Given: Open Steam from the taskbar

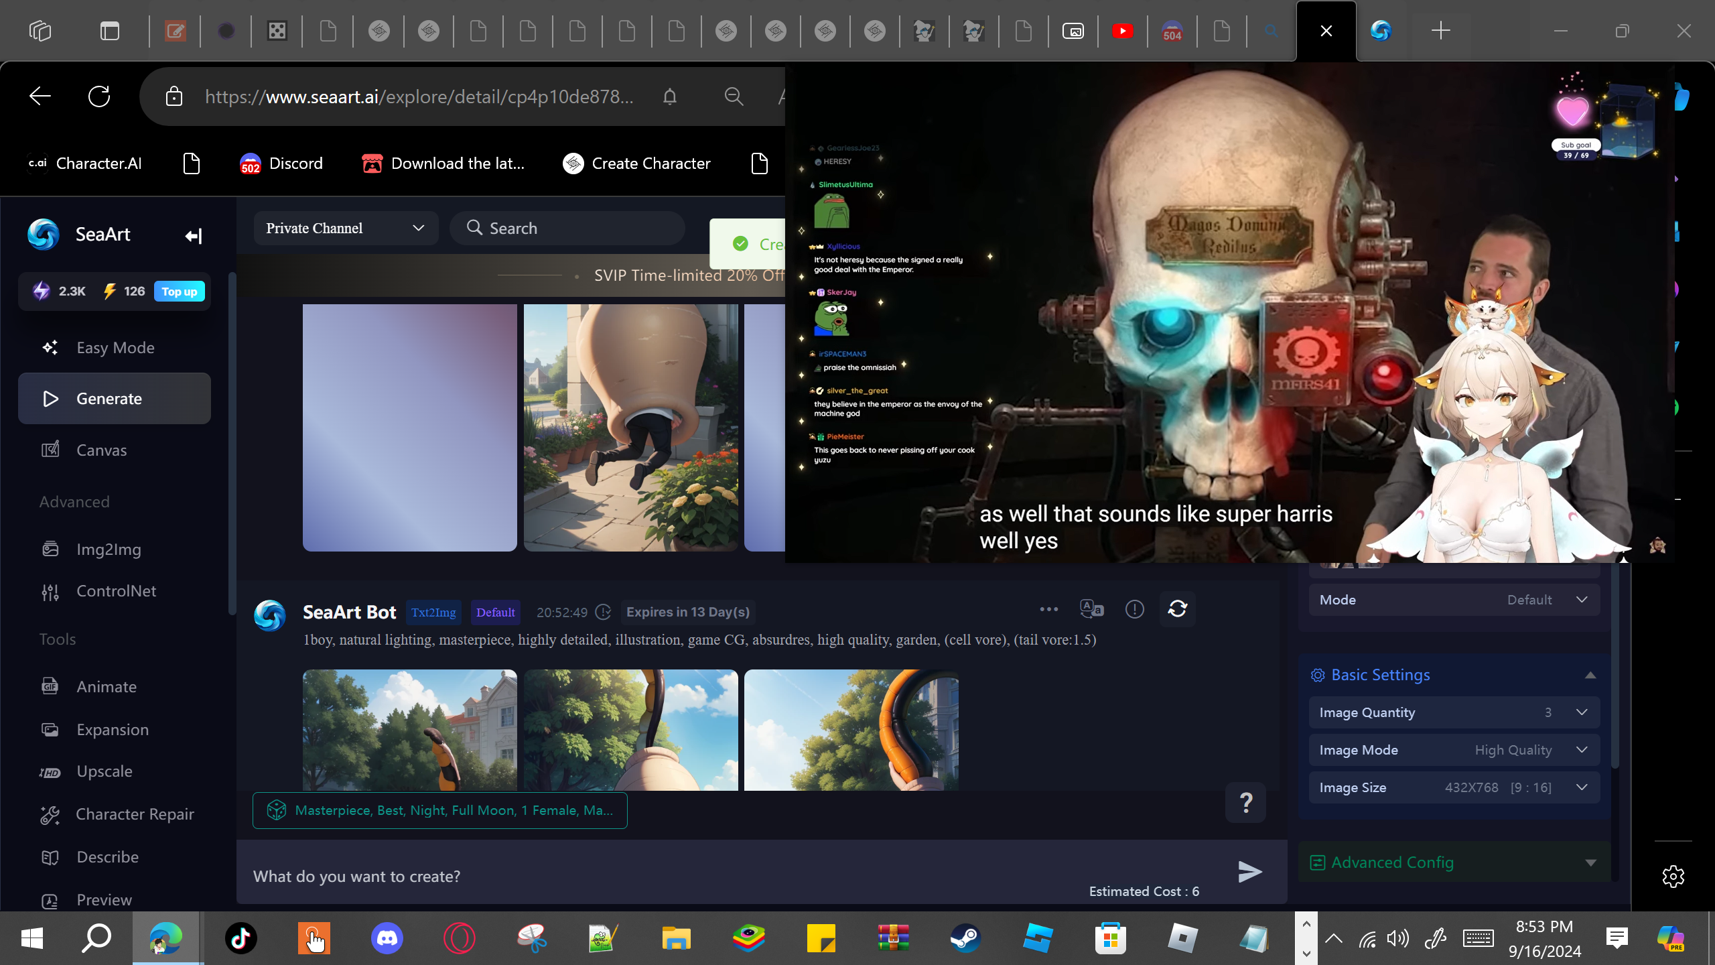Looking at the screenshot, I should tap(965, 938).
